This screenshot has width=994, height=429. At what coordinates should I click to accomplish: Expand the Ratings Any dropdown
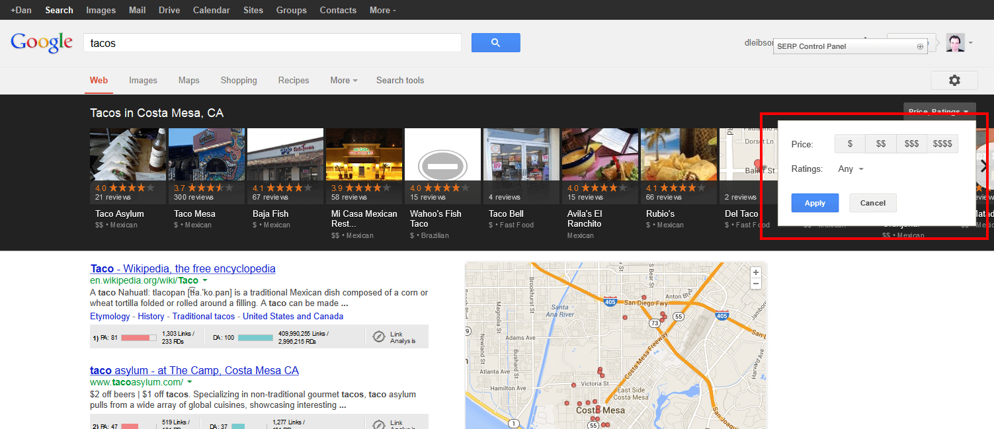pos(850,169)
